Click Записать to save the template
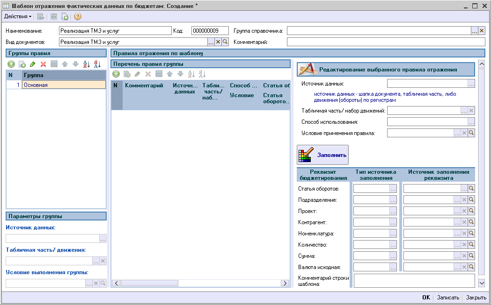This screenshot has height=305, width=491. pyautogui.click(x=448, y=298)
